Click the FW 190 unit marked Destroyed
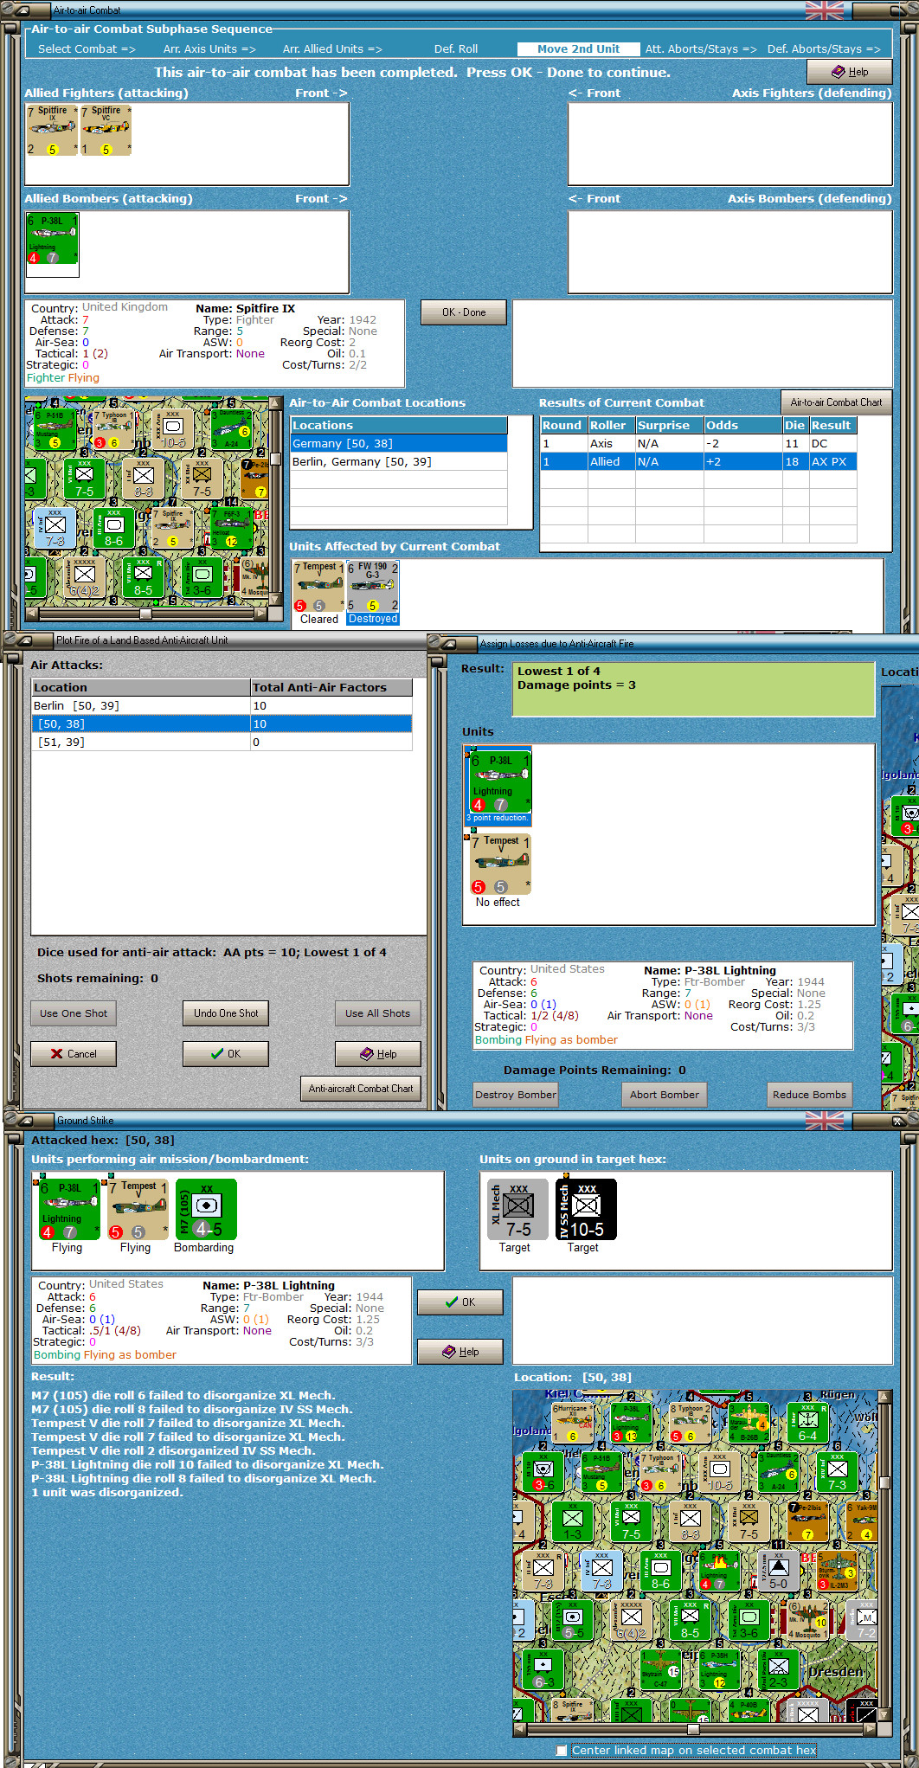Viewport: 919px width, 1768px height. click(x=373, y=586)
